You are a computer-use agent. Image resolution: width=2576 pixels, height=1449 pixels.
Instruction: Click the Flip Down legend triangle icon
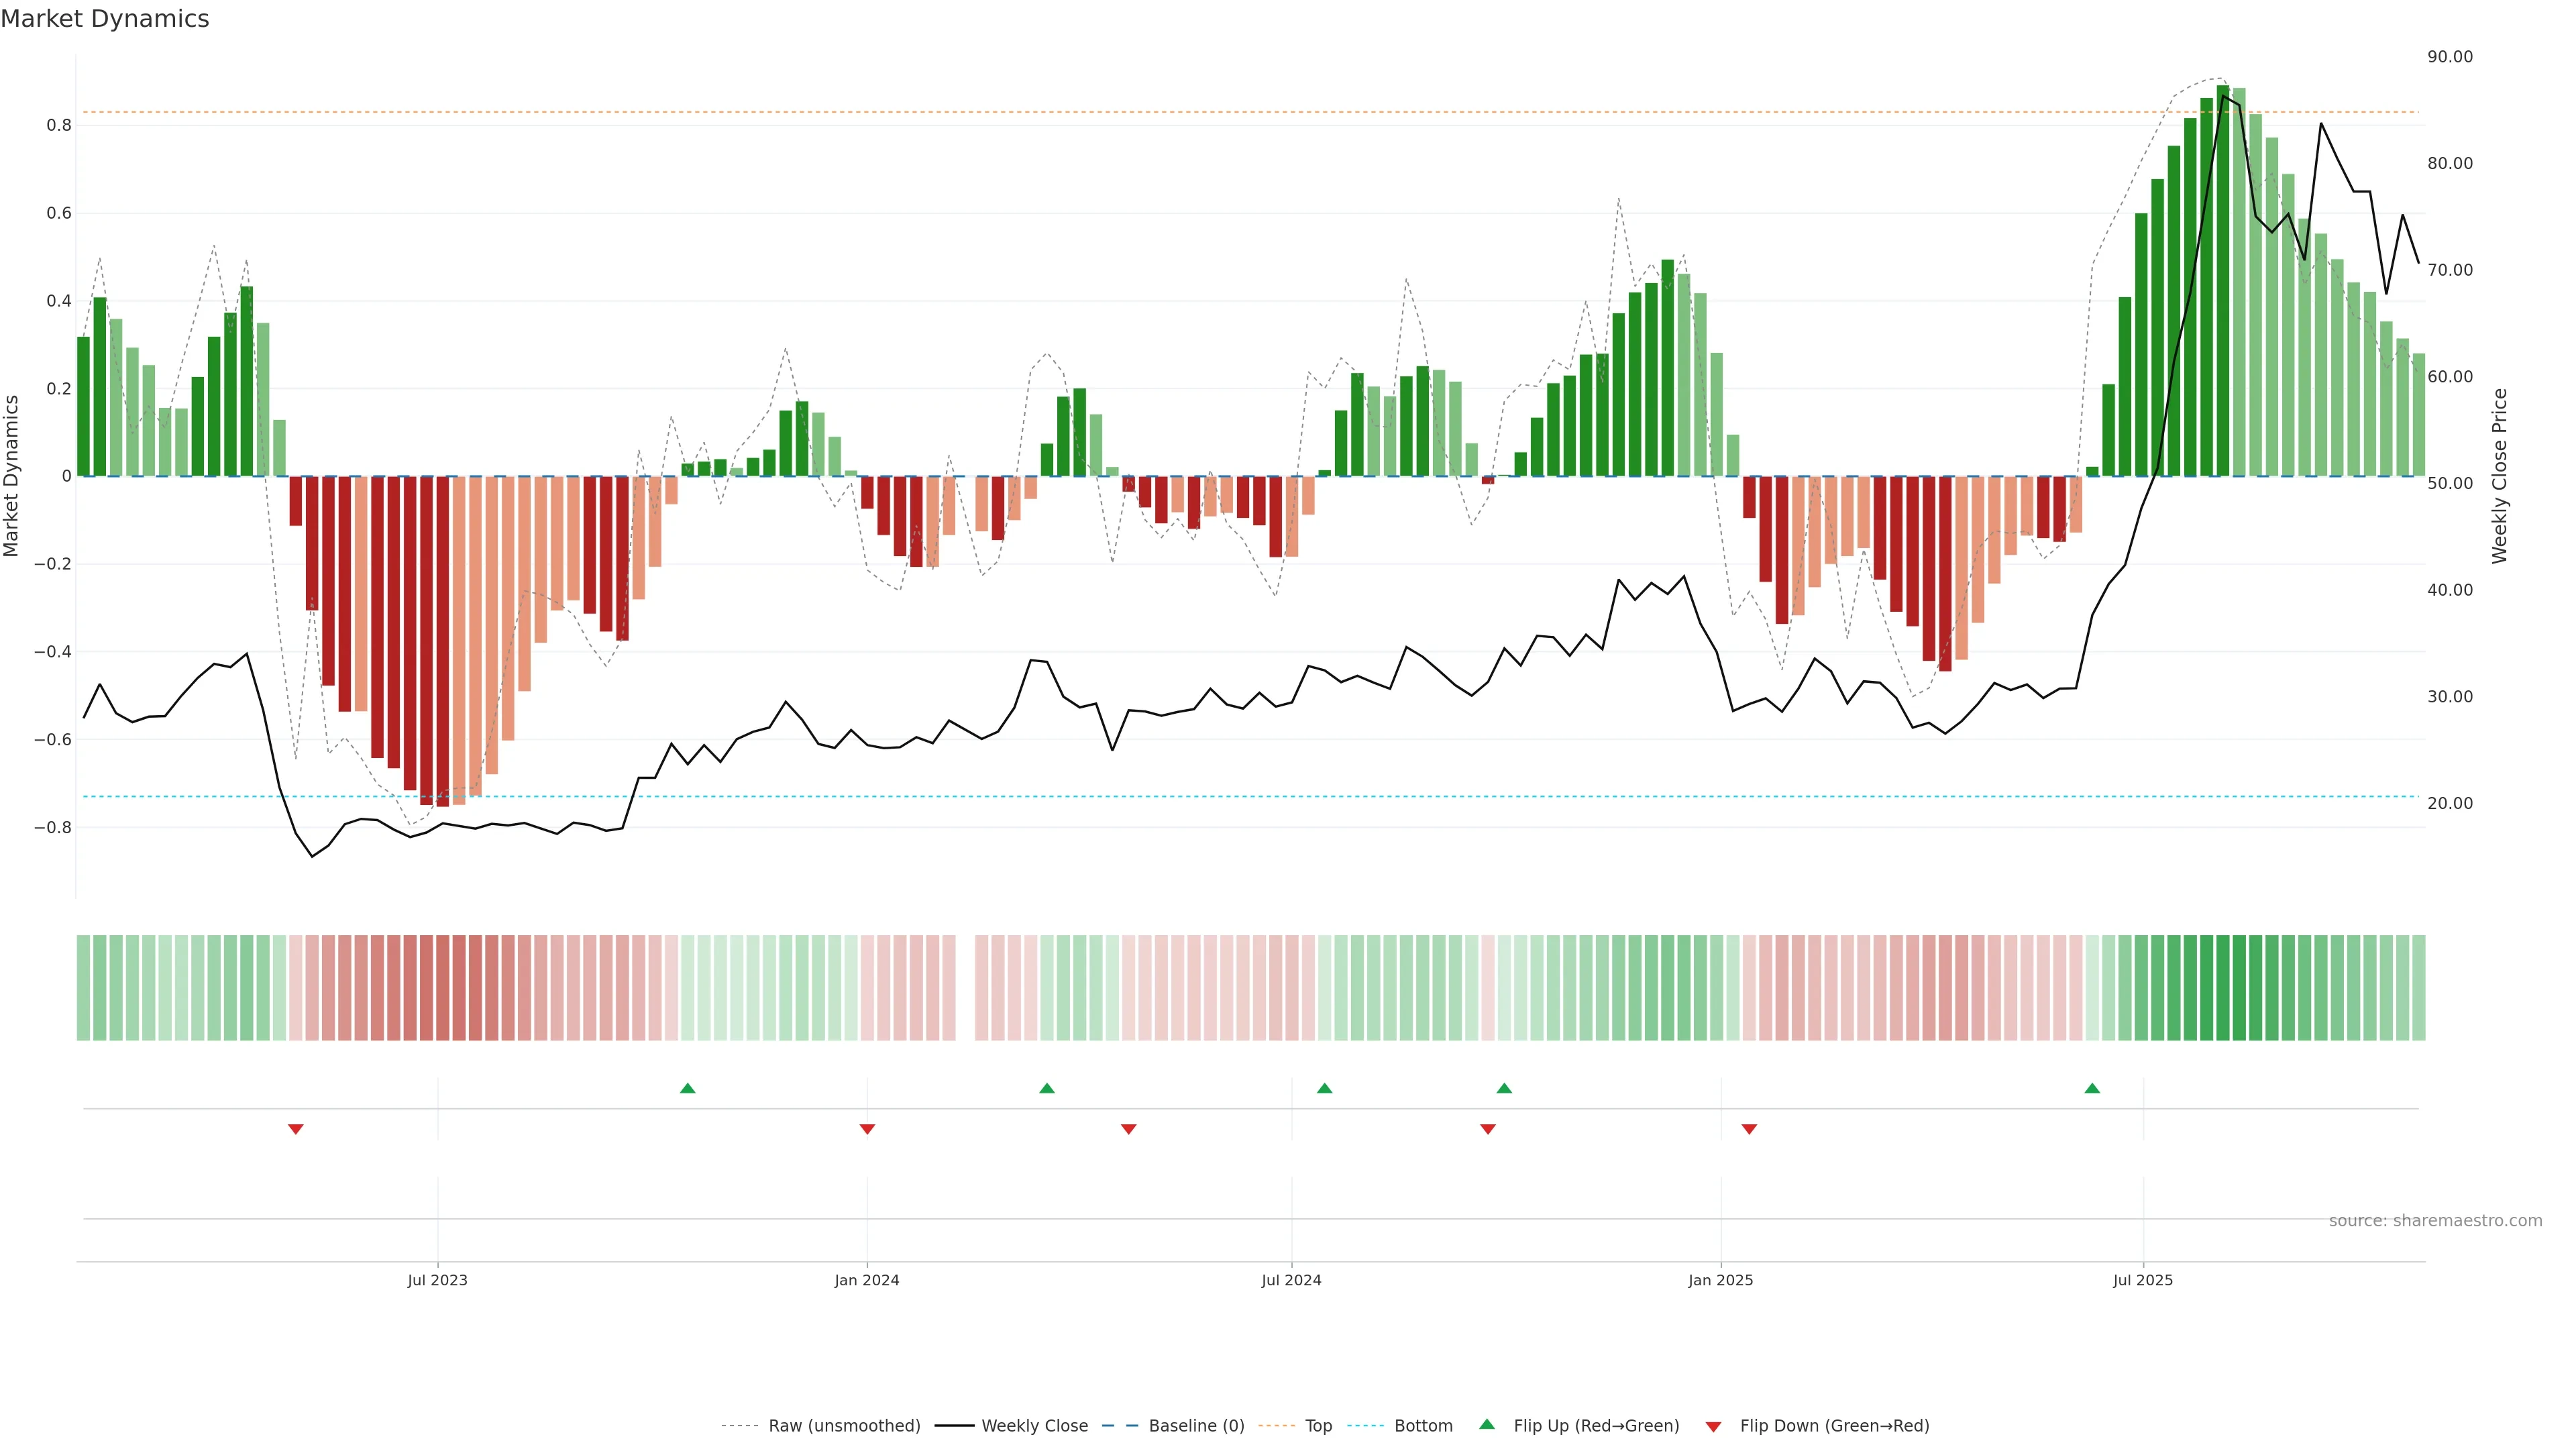coord(1713,1427)
